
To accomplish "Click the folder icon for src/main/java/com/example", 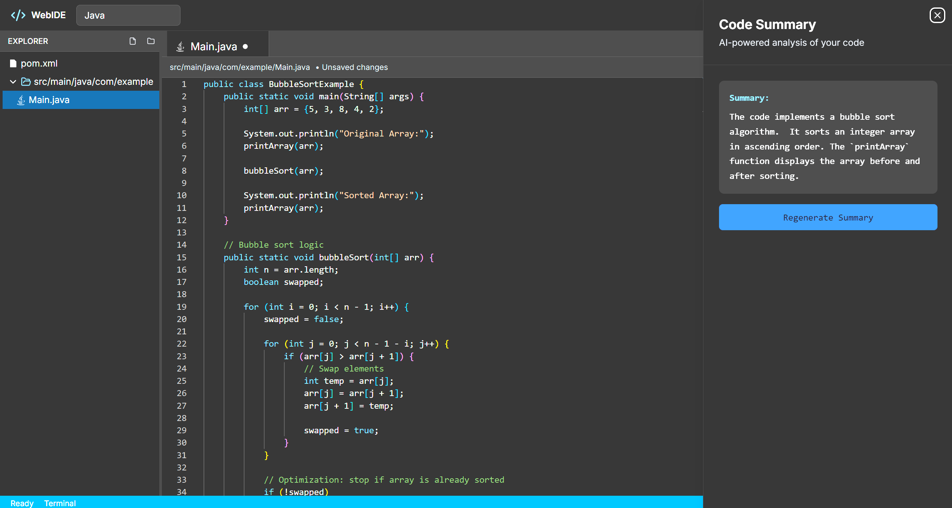I will tap(26, 82).
